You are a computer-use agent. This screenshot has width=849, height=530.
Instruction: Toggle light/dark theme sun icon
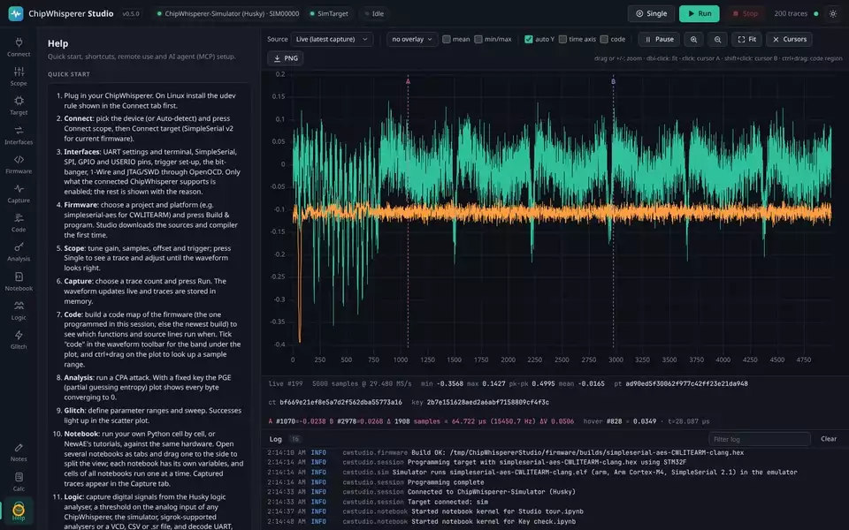click(833, 13)
